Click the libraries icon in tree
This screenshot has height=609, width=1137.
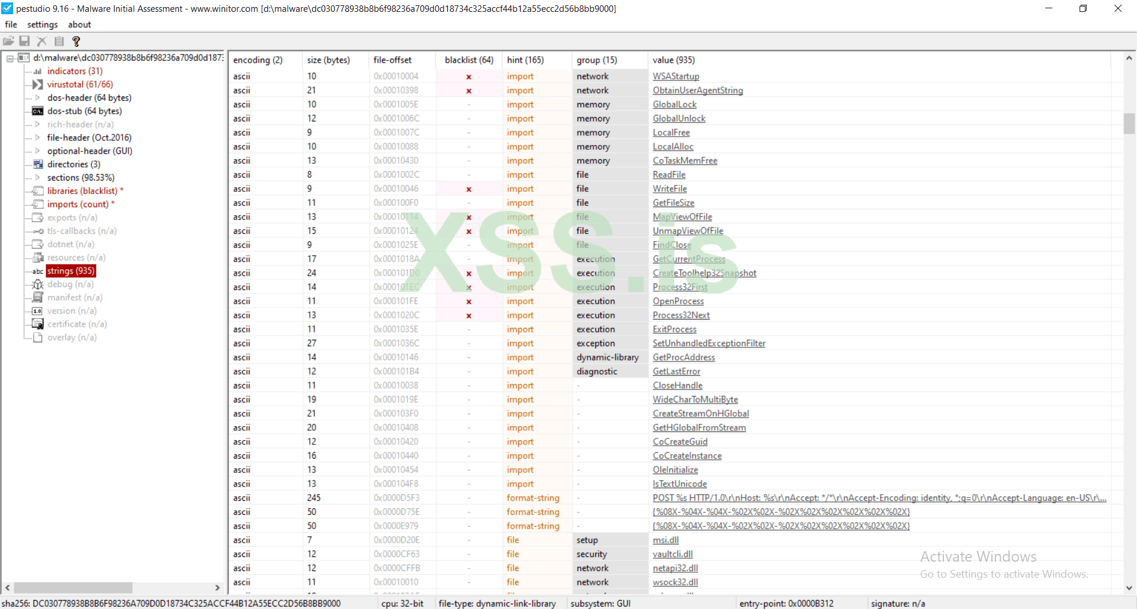(38, 191)
